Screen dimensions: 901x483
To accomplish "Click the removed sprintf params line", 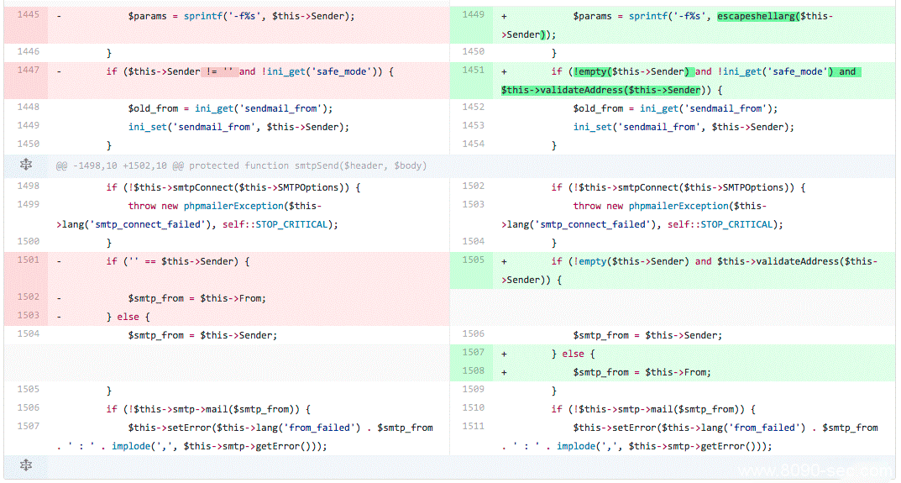I will coord(241,16).
